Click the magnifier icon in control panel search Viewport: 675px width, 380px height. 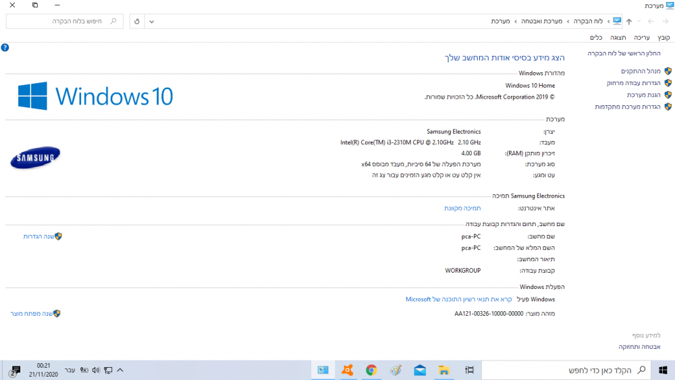(113, 21)
